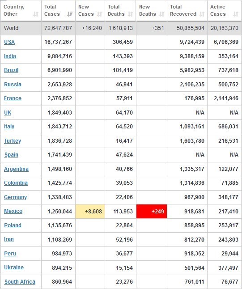Click the Total Recovered column header
This screenshot has height=289, width=242.
187,10
